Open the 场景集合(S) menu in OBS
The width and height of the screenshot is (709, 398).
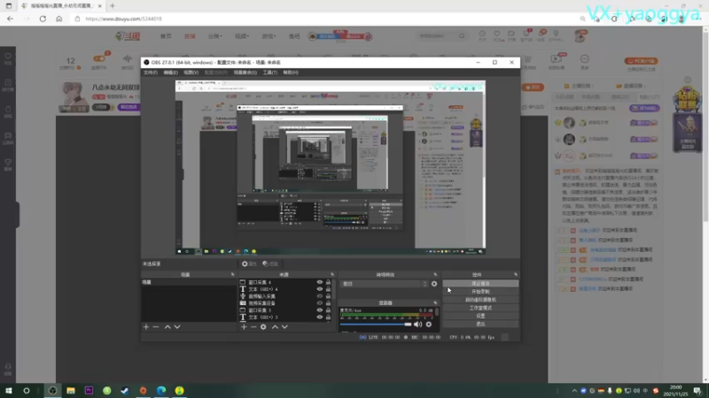(x=245, y=73)
